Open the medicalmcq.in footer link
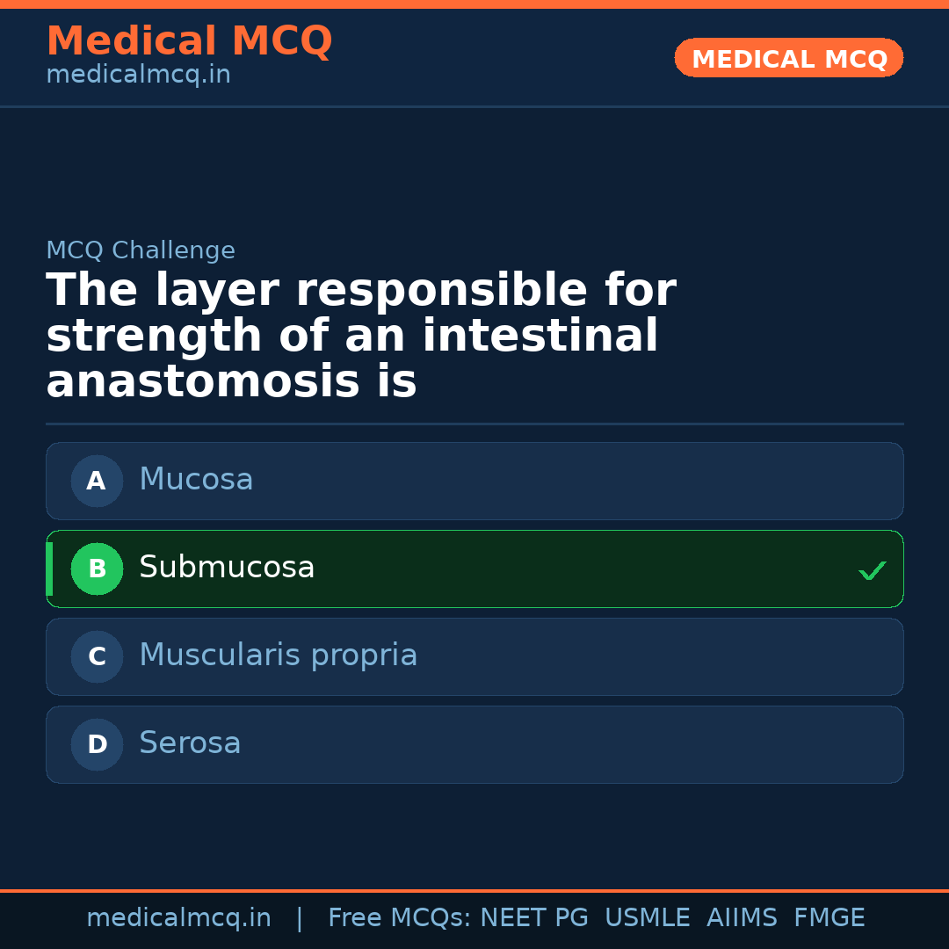 (179, 916)
